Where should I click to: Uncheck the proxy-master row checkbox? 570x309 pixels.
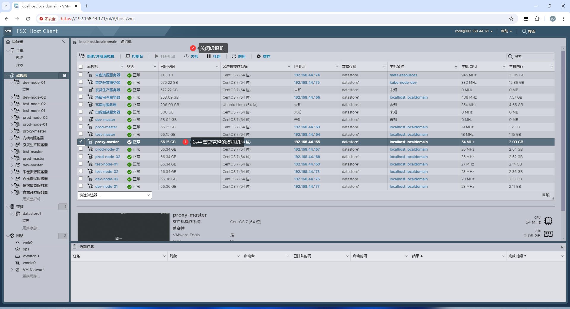[81, 141]
